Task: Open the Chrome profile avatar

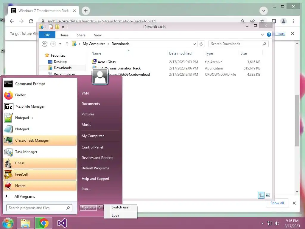Action: (284, 21)
